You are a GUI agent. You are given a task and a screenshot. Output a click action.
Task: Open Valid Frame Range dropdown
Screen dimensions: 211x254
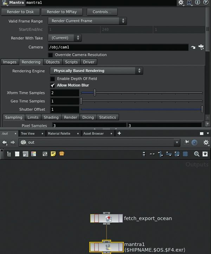coord(87,21)
